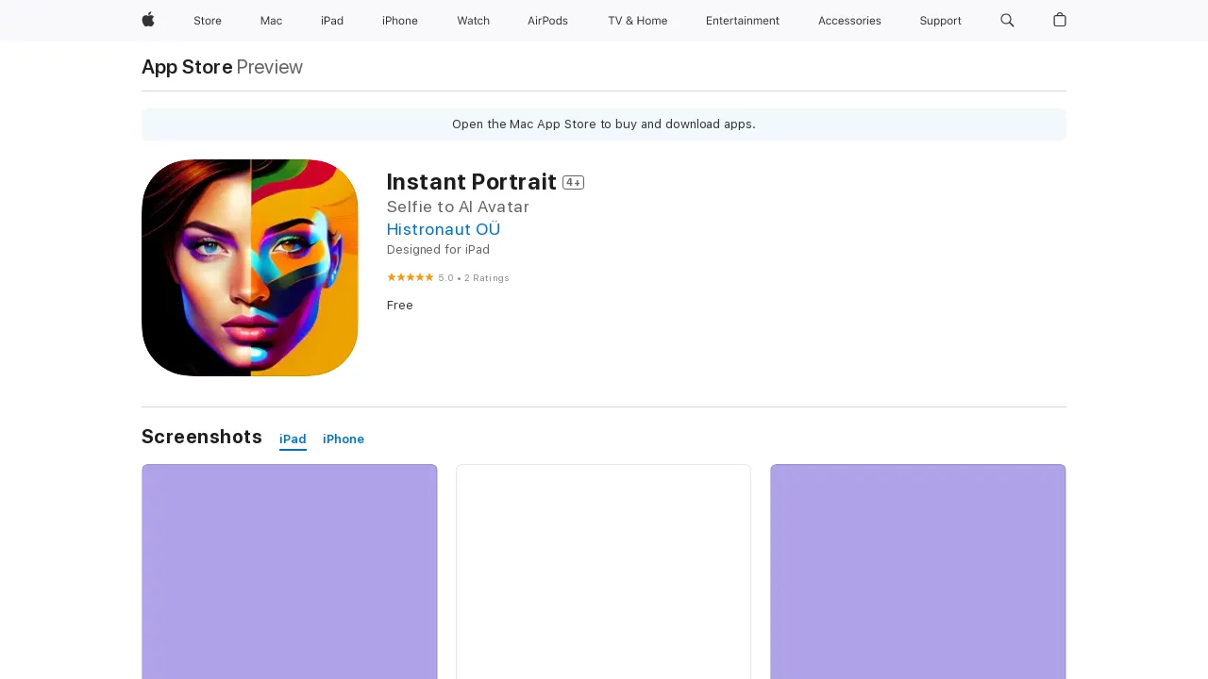Open the shopping bag icon
The width and height of the screenshot is (1208, 679).
pyautogui.click(x=1060, y=20)
